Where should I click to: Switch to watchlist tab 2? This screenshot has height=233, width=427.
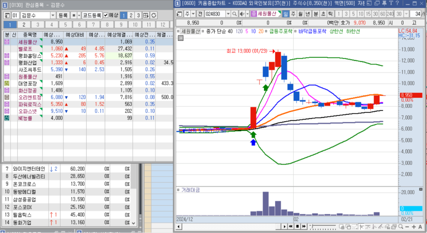(x=24, y=25)
